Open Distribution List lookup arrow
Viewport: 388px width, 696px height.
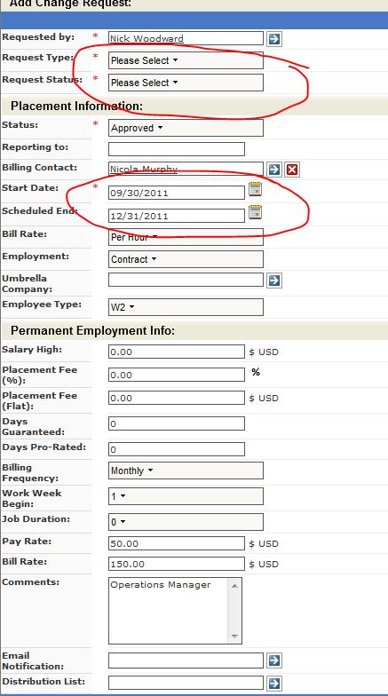(274, 683)
